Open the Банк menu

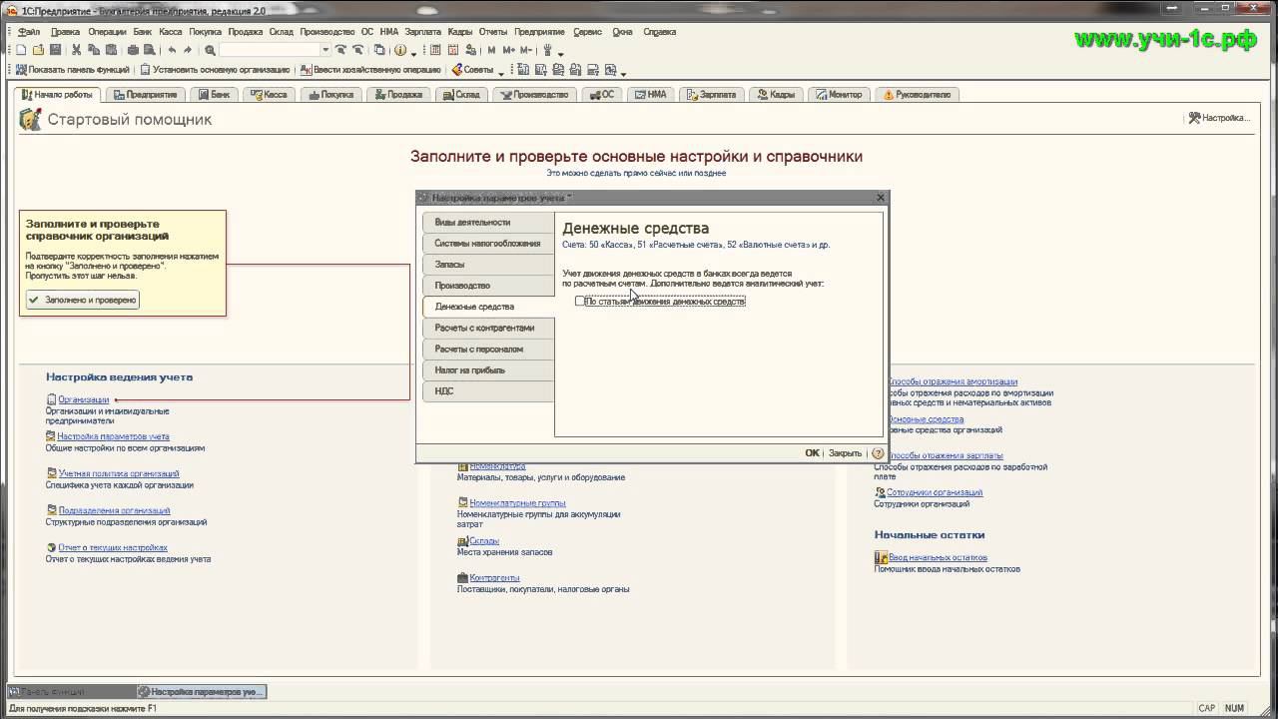pos(143,31)
